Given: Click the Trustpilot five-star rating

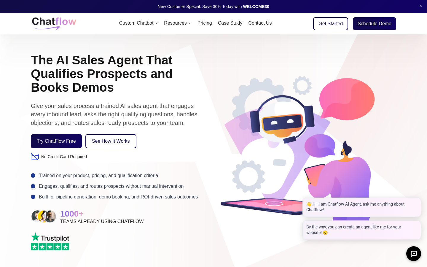Looking at the screenshot, I should click(50, 247).
